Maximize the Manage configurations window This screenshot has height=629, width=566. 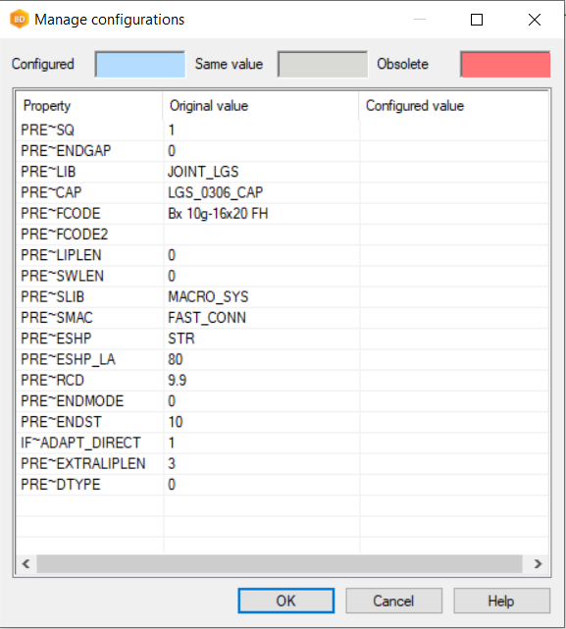(477, 20)
